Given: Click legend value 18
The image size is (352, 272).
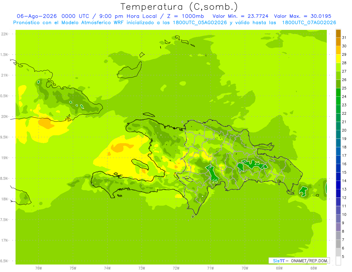Looking at the screenshot, I should [344, 147].
